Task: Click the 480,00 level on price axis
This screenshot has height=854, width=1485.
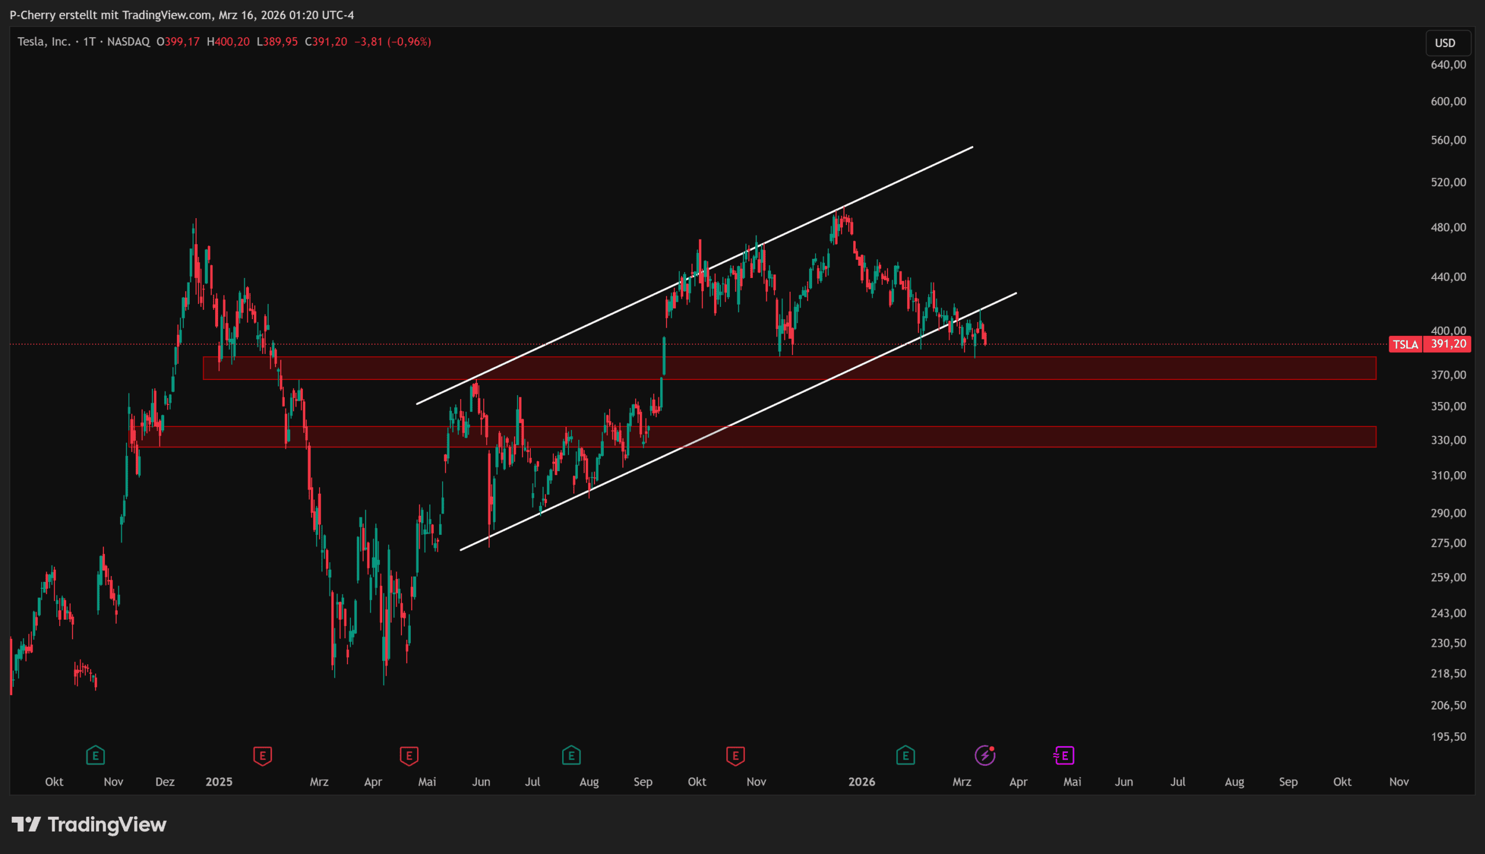Action: point(1448,227)
